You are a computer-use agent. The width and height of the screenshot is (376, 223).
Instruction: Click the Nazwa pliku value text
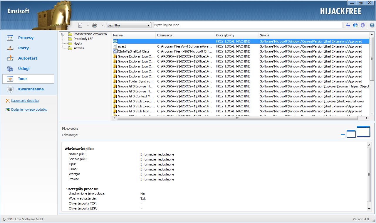157,154
